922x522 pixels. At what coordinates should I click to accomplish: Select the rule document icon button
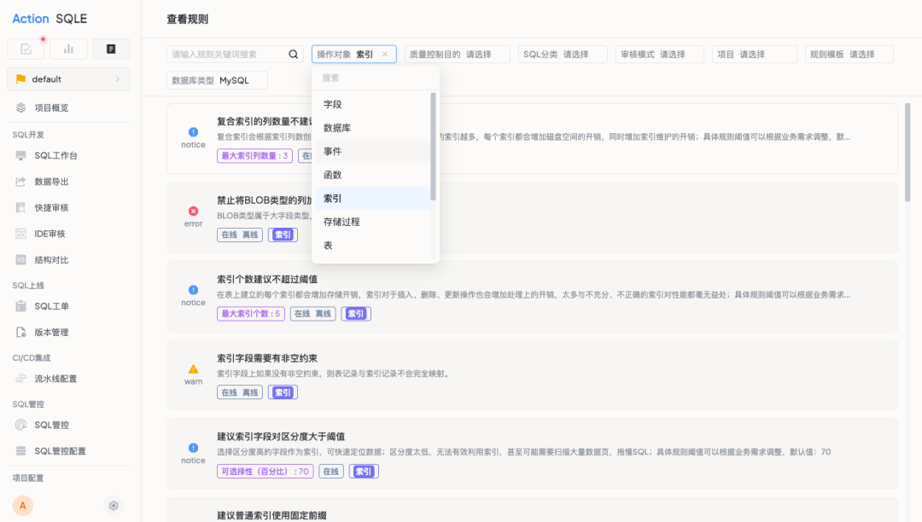[x=111, y=49]
